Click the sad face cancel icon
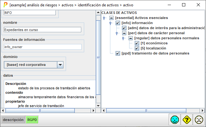Image resolution: width=206 pixels, height=127 pixels. pos(199,120)
